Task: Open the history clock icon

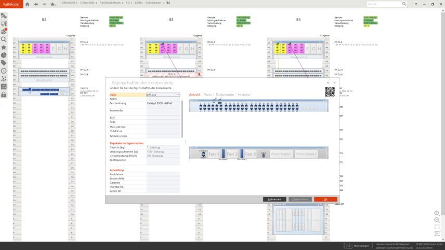Action: coord(4,71)
